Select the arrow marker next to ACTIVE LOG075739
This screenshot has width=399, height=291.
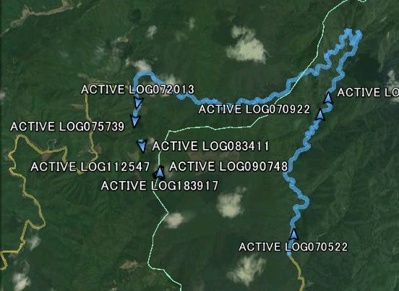(135, 121)
